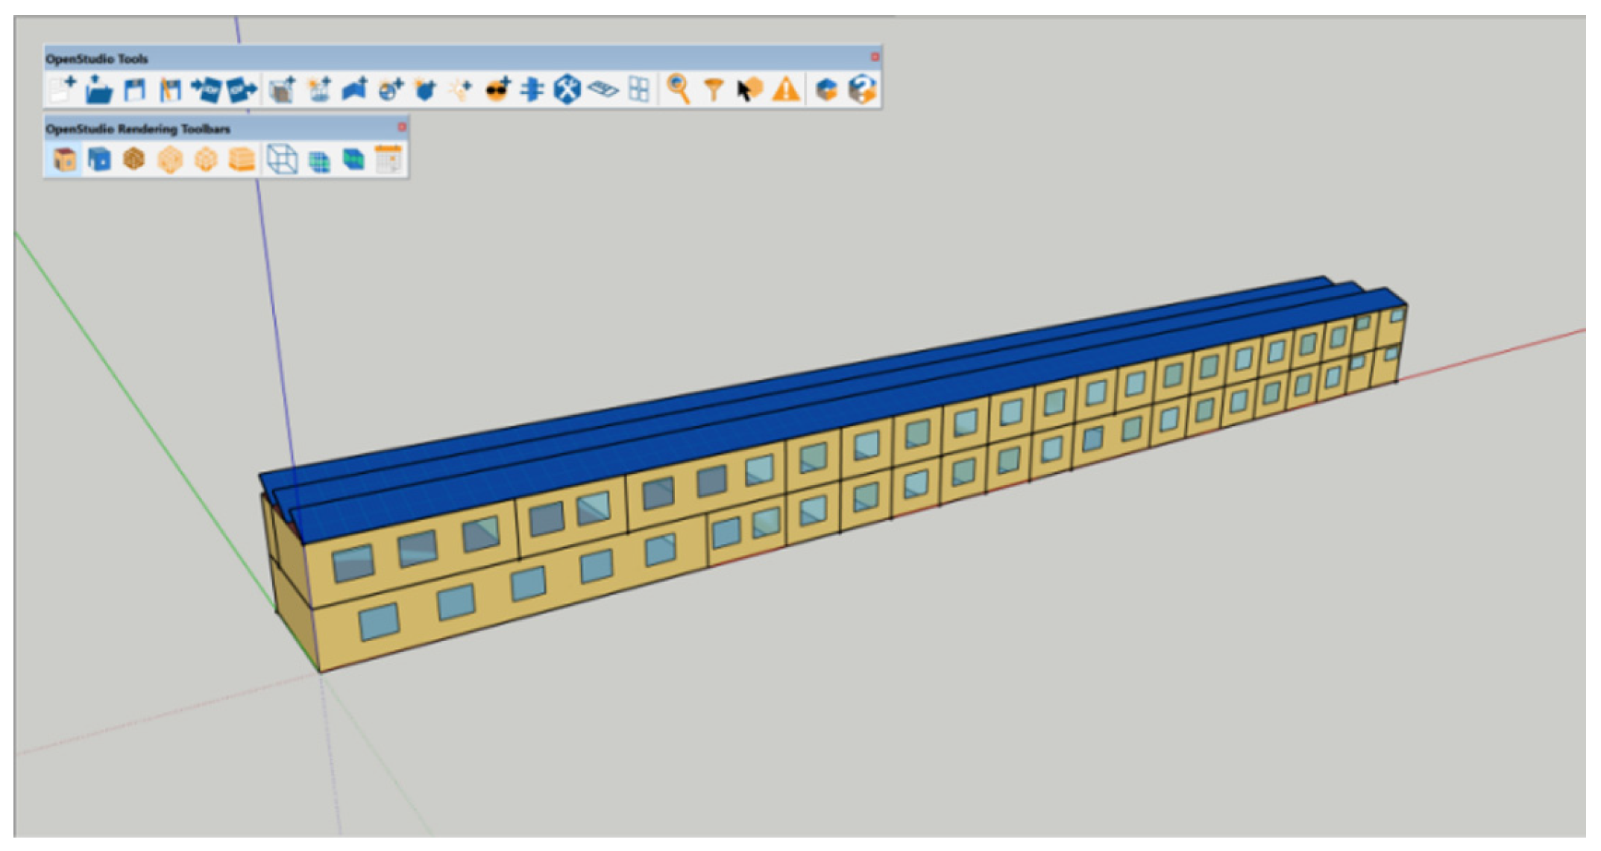Viewport: 1601px width, 851px height.
Task: Toggle Render by Building Story icon
Action: pyautogui.click(x=242, y=159)
